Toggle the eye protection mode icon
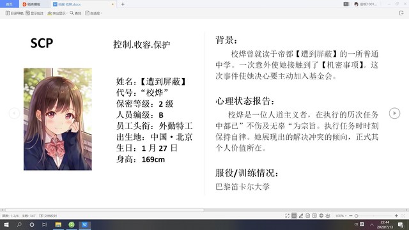 pyautogui.click(x=328, y=216)
